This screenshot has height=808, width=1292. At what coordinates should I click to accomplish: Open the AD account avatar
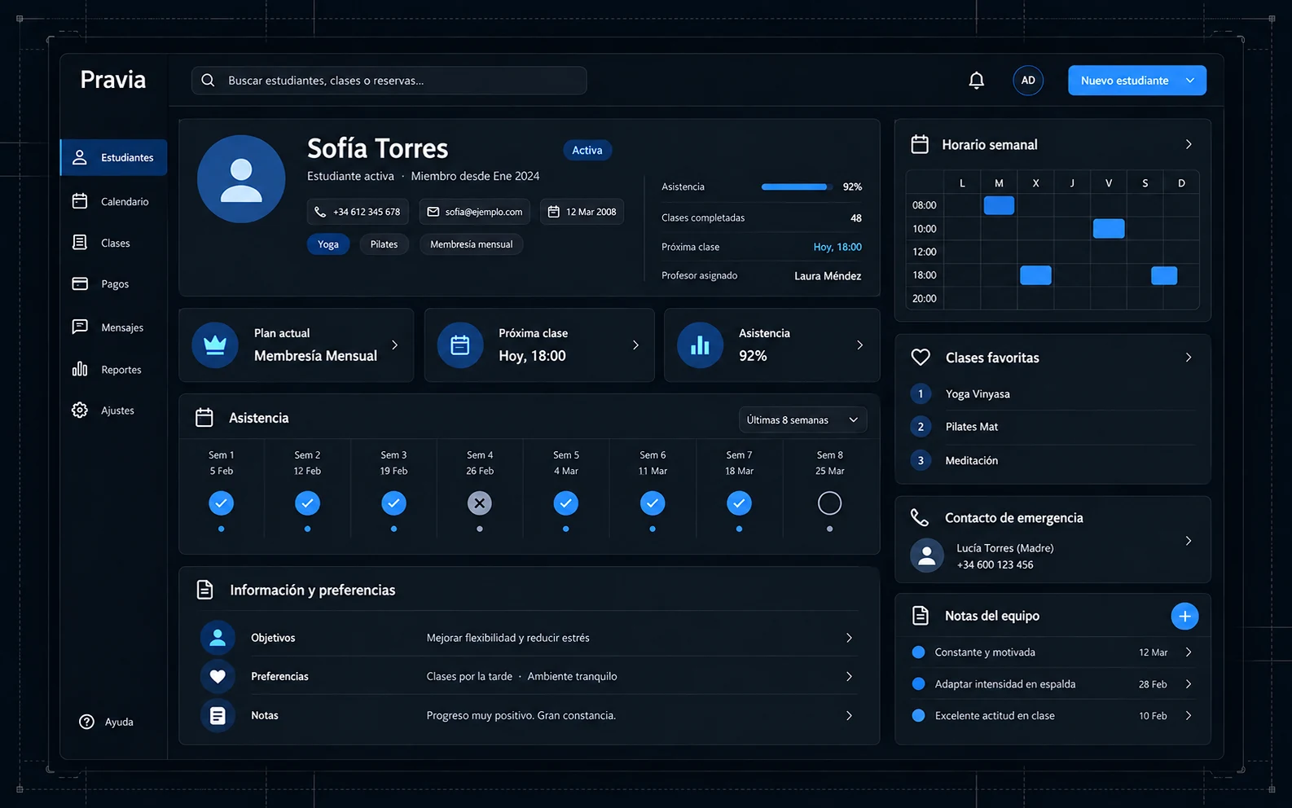1028,80
